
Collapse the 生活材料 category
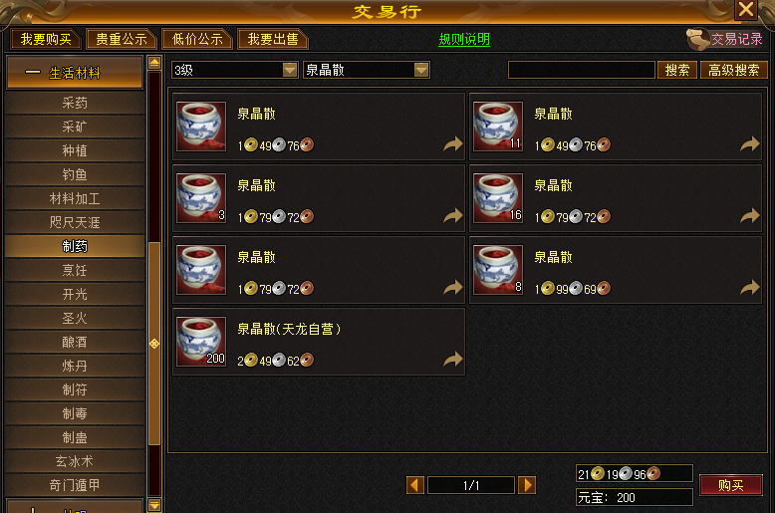coord(74,73)
